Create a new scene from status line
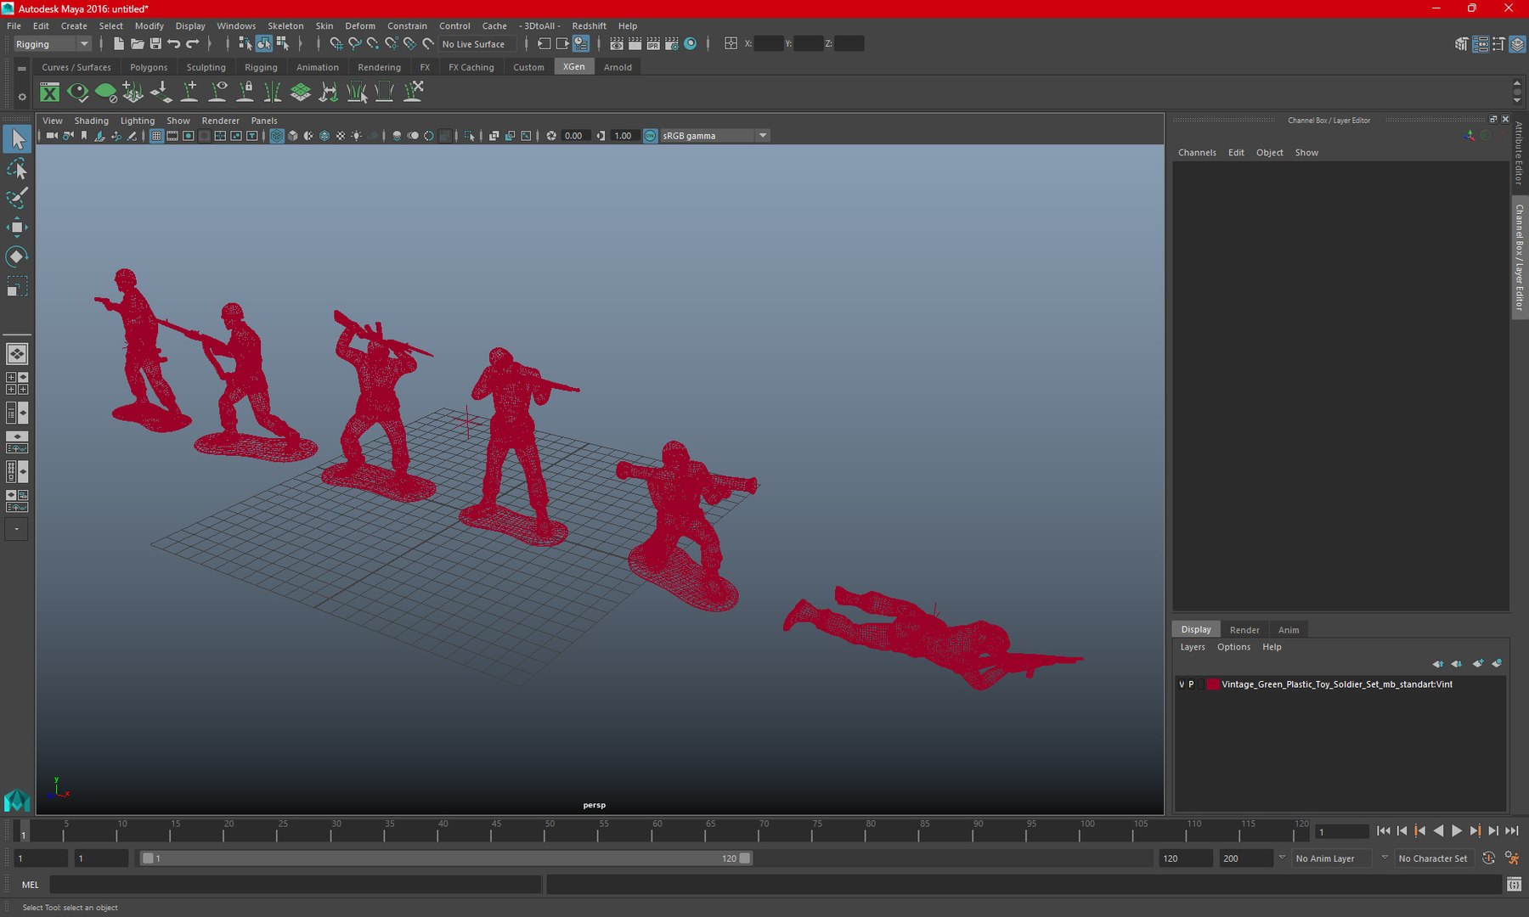Screen dimensions: 1529x917 (x=119, y=43)
